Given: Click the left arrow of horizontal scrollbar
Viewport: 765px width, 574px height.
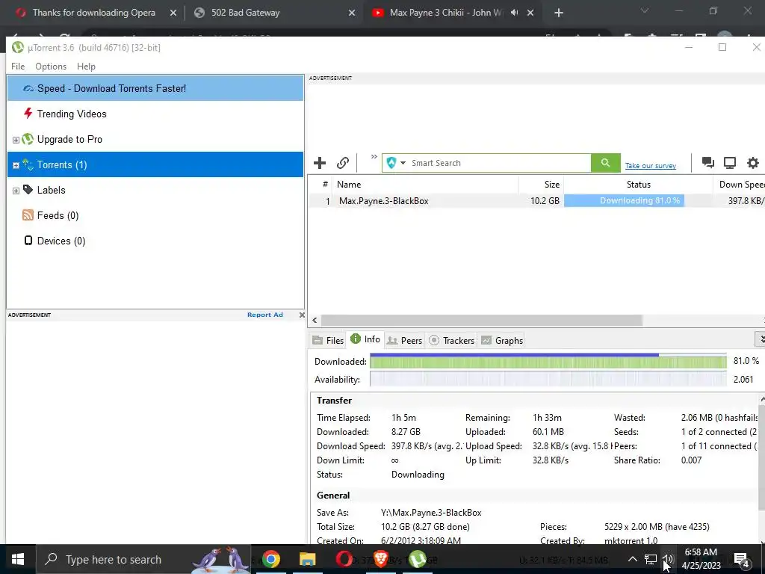Looking at the screenshot, I should pyautogui.click(x=315, y=320).
